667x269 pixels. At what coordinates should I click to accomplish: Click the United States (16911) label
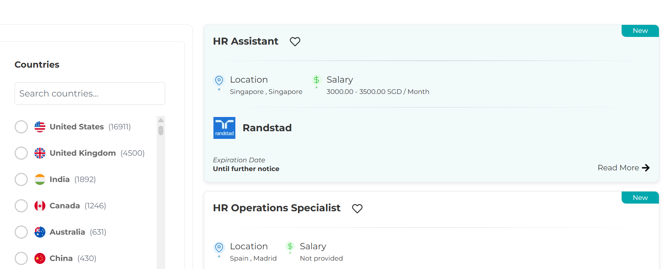coord(90,127)
